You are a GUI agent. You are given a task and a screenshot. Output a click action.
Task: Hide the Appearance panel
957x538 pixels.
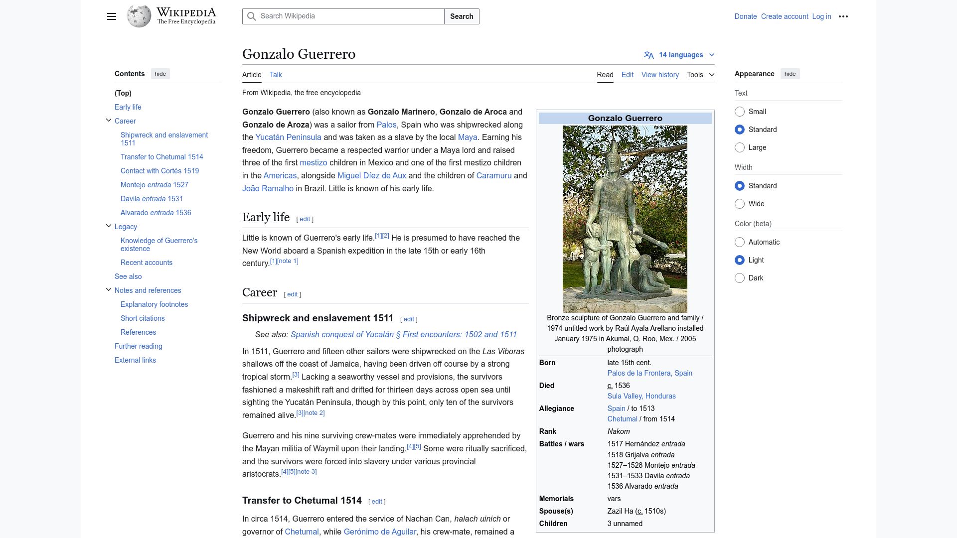pyautogui.click(x=790, y=74)
